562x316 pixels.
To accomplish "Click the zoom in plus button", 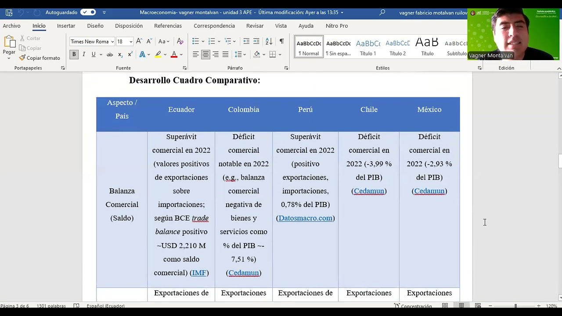I will click(539, 306).
